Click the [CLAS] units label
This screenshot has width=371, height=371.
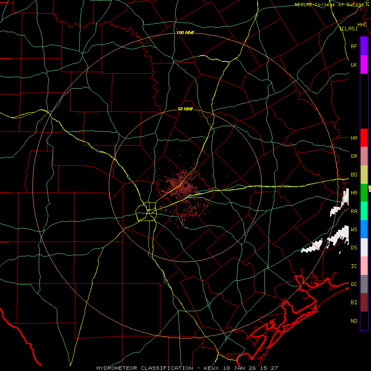(x=348, y=28)
